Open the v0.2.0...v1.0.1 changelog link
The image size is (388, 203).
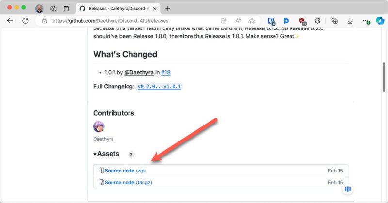click(x=160, y=87)
